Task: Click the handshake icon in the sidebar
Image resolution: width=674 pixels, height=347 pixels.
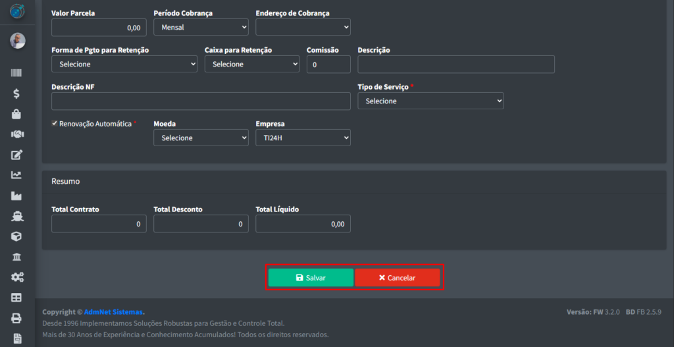Action: pyautogui.click(x=17, y=134)
